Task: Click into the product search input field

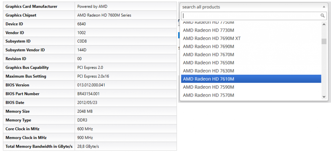Action: (x=254, y=16)
